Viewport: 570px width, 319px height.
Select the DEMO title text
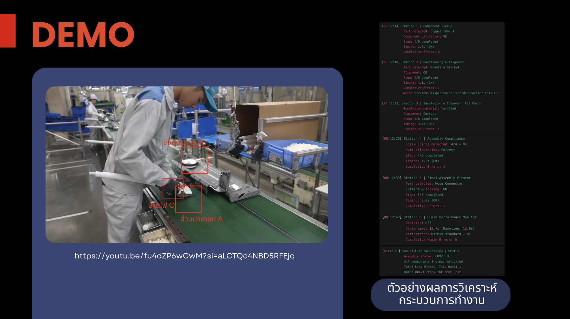click(83, 35)
